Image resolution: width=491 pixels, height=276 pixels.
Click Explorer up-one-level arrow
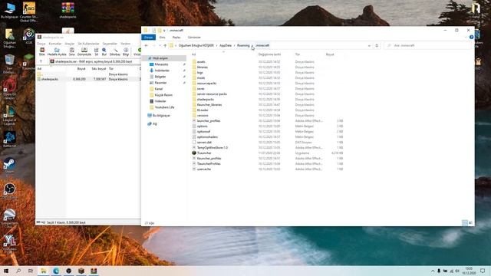point(165,45)
